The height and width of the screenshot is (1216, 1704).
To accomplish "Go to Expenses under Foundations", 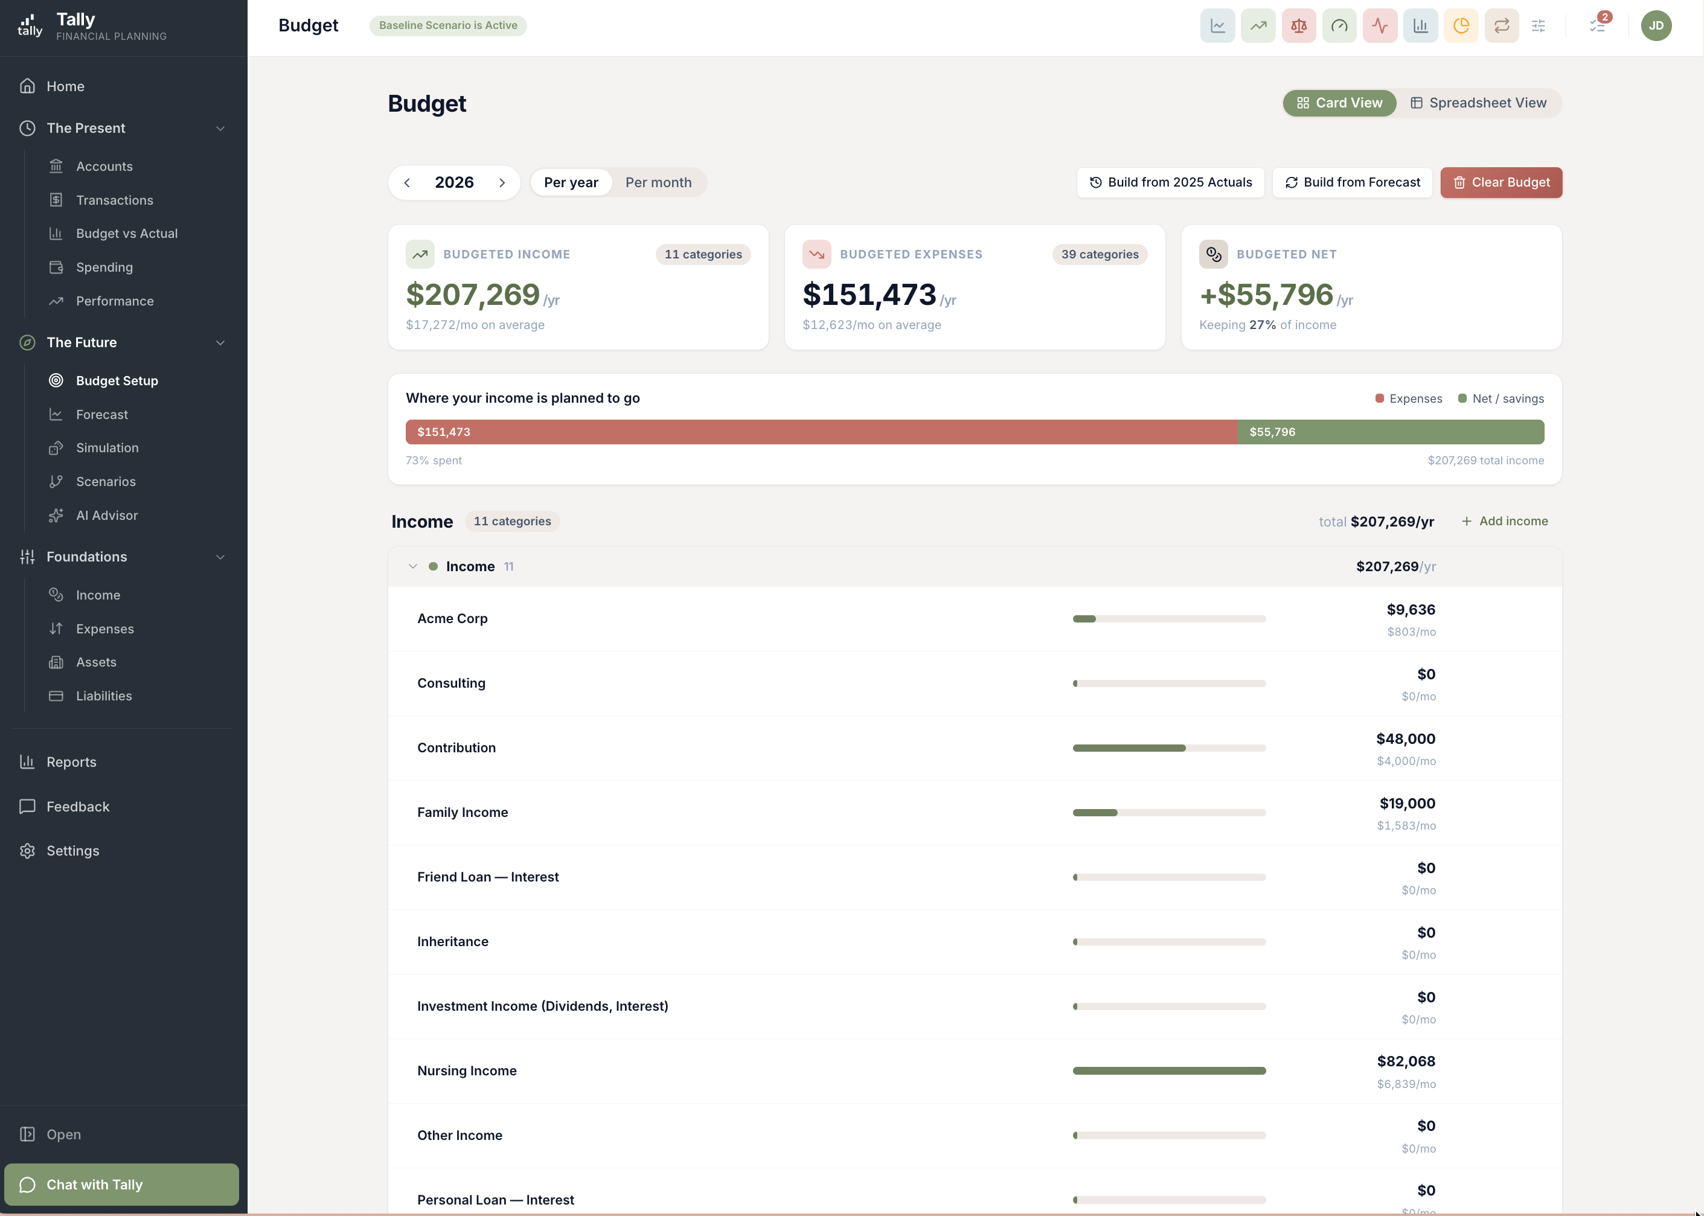I will [x=105, y=629].
